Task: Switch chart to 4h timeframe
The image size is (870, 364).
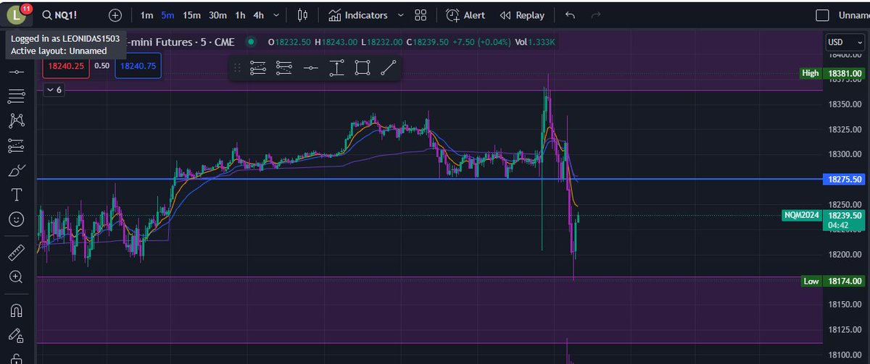Action: point(258,15)
